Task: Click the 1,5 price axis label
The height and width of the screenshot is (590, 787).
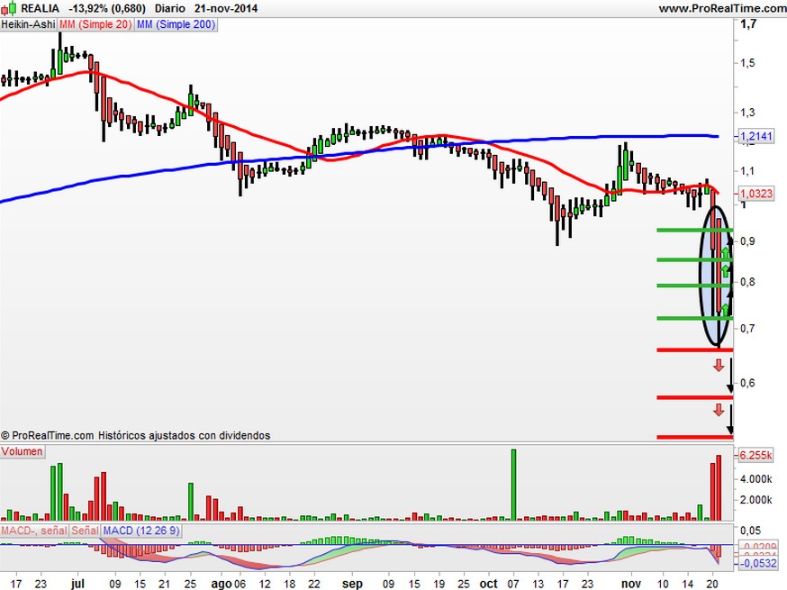Action: 746,63
